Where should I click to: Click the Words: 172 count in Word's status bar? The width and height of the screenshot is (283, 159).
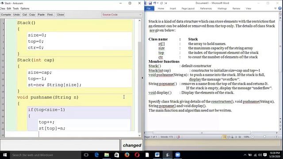167,137
